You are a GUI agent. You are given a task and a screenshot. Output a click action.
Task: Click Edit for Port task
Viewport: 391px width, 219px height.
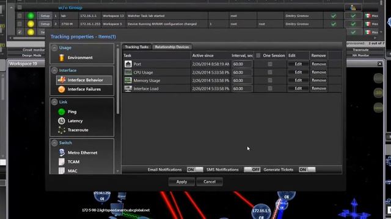coord(298,64)
